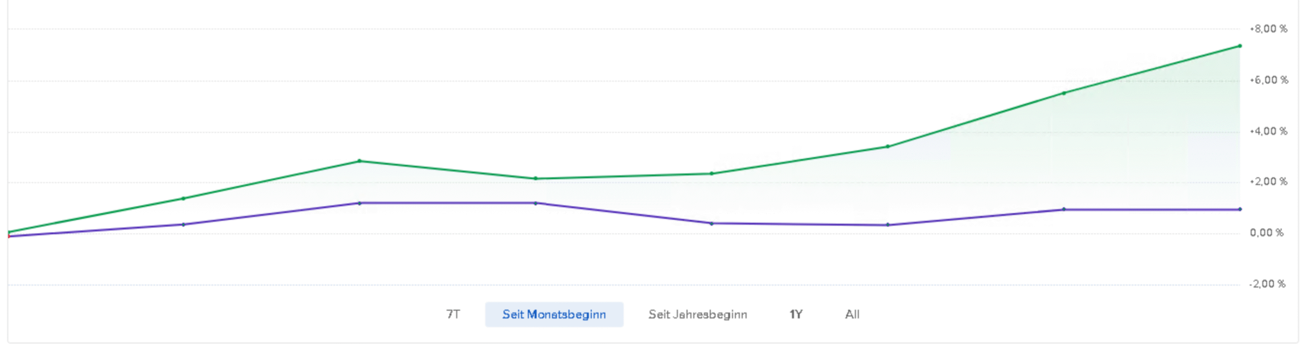The height and width of the screenshot is (344, 1301).
Task: Pick the fifth purple line data point
Action: point(711,223)
